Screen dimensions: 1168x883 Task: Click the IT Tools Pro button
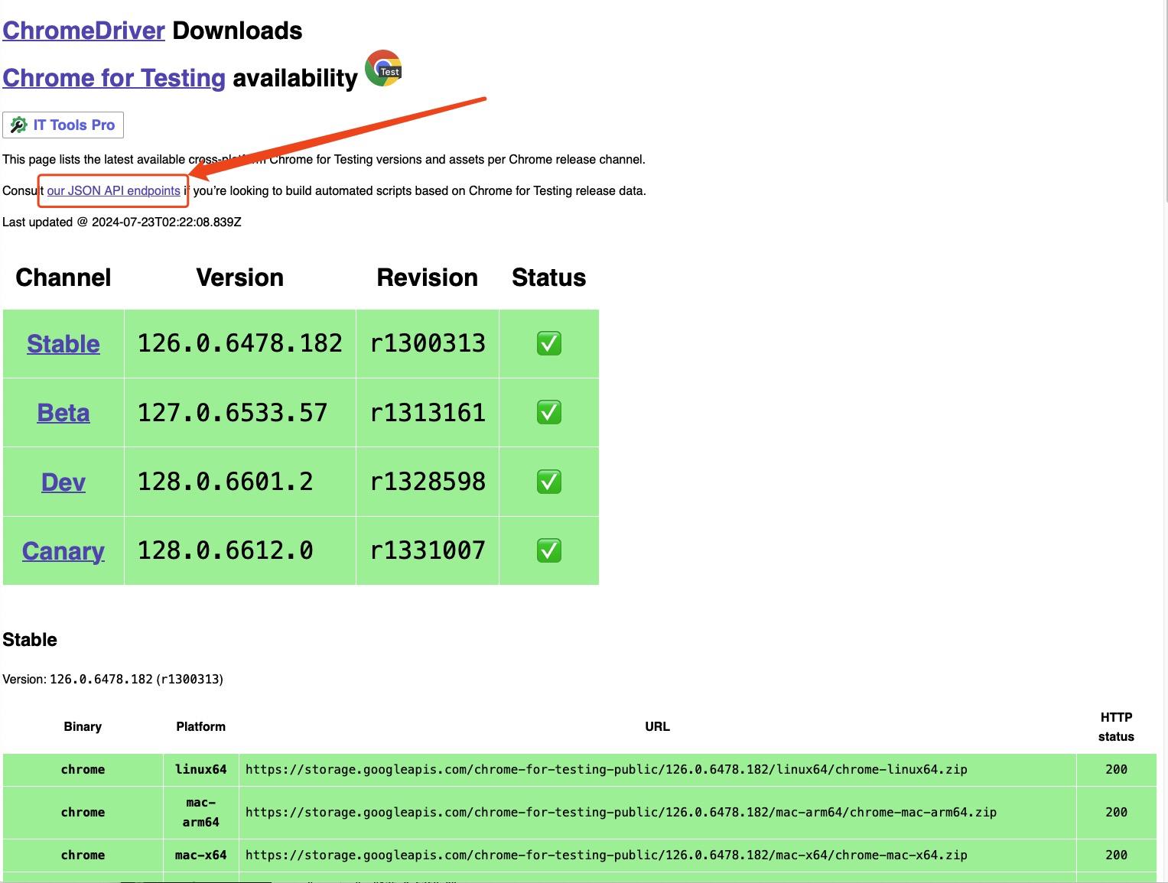pyautogui.click(x=63, y=125)
